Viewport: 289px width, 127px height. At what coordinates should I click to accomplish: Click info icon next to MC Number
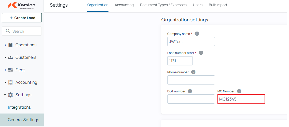point(239,91)
